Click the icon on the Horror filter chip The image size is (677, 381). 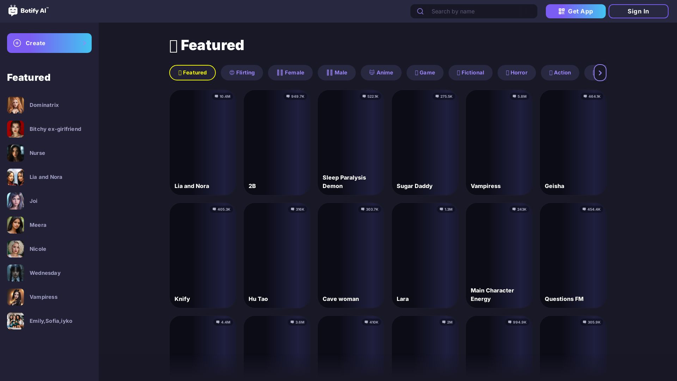508,72
